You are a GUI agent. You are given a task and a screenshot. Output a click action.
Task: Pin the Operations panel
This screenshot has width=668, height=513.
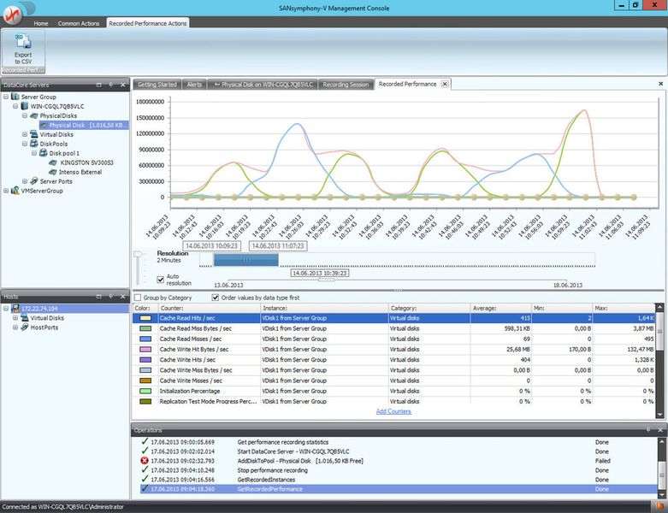[648, 430]
